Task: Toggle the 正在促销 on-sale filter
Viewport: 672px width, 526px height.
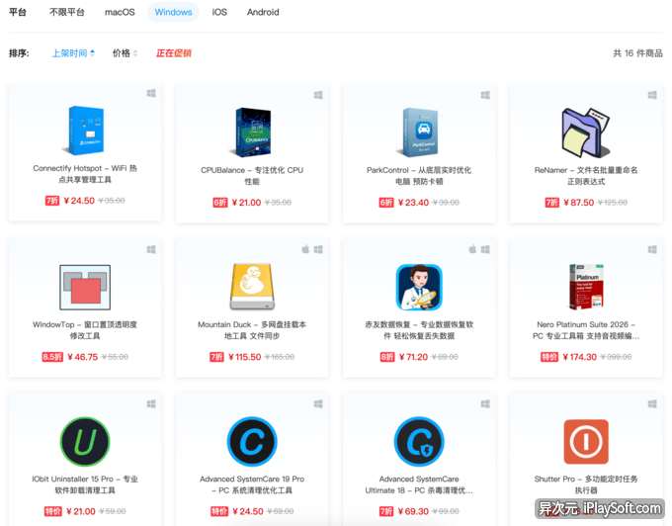Action: pyautogui.click(x=174, y=53)
